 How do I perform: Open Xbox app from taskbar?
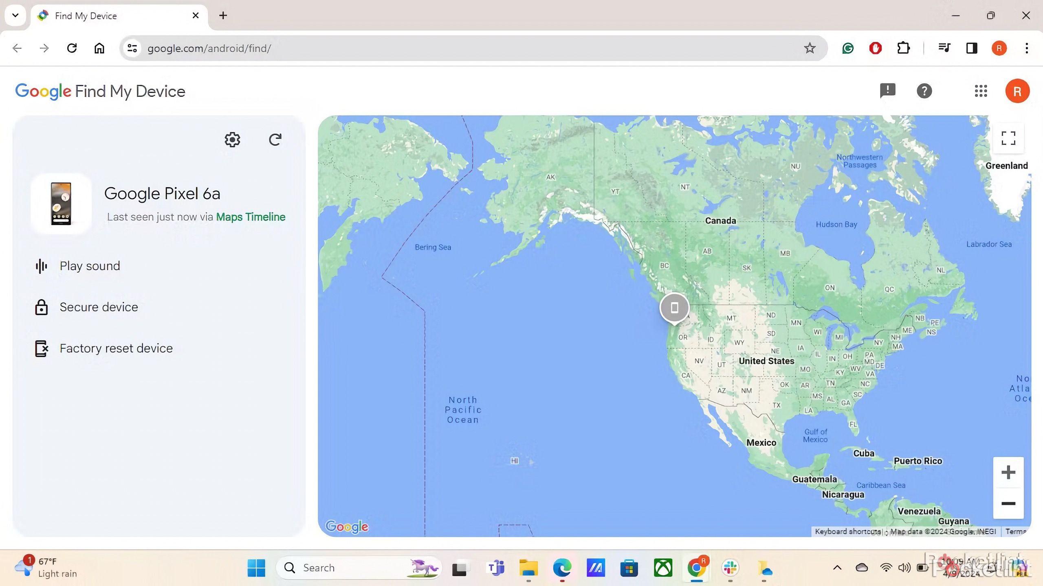(x=663, y=568)
